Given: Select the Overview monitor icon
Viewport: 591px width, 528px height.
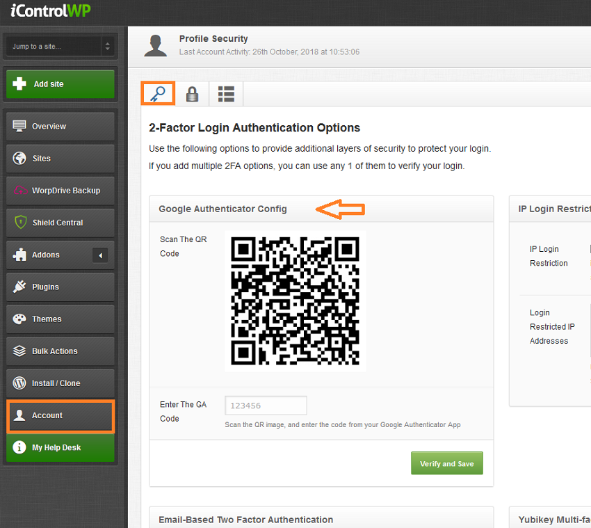Looking at the screenshot, I should point(20,126).
